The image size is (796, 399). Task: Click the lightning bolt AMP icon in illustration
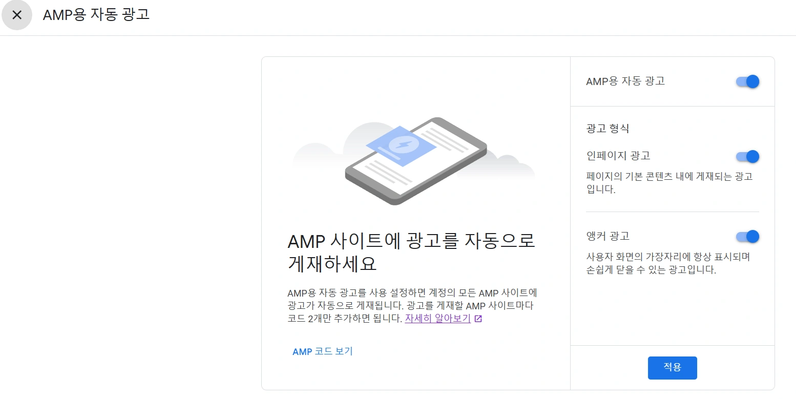(x=403, y=145)
